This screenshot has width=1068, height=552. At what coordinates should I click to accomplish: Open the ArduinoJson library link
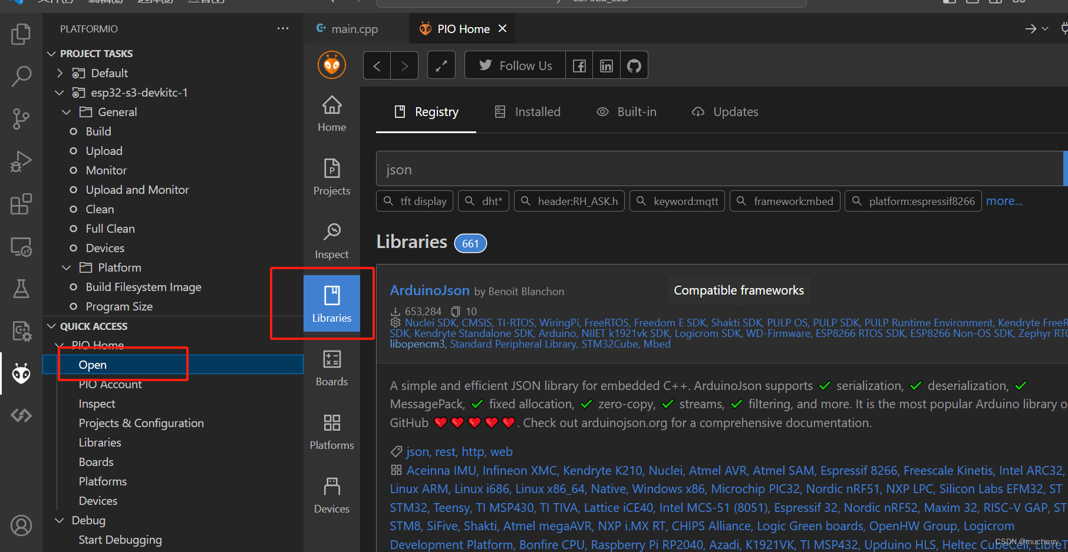430,290
